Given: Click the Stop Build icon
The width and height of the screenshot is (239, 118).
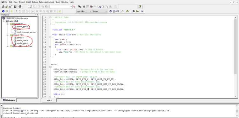Looking at the screenshot, I should 123,11.
